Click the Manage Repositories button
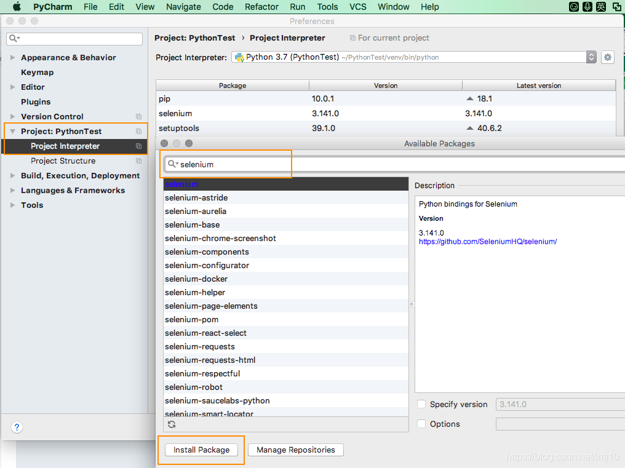This screenshot has width=625, height=468. (x=296, y=450)
